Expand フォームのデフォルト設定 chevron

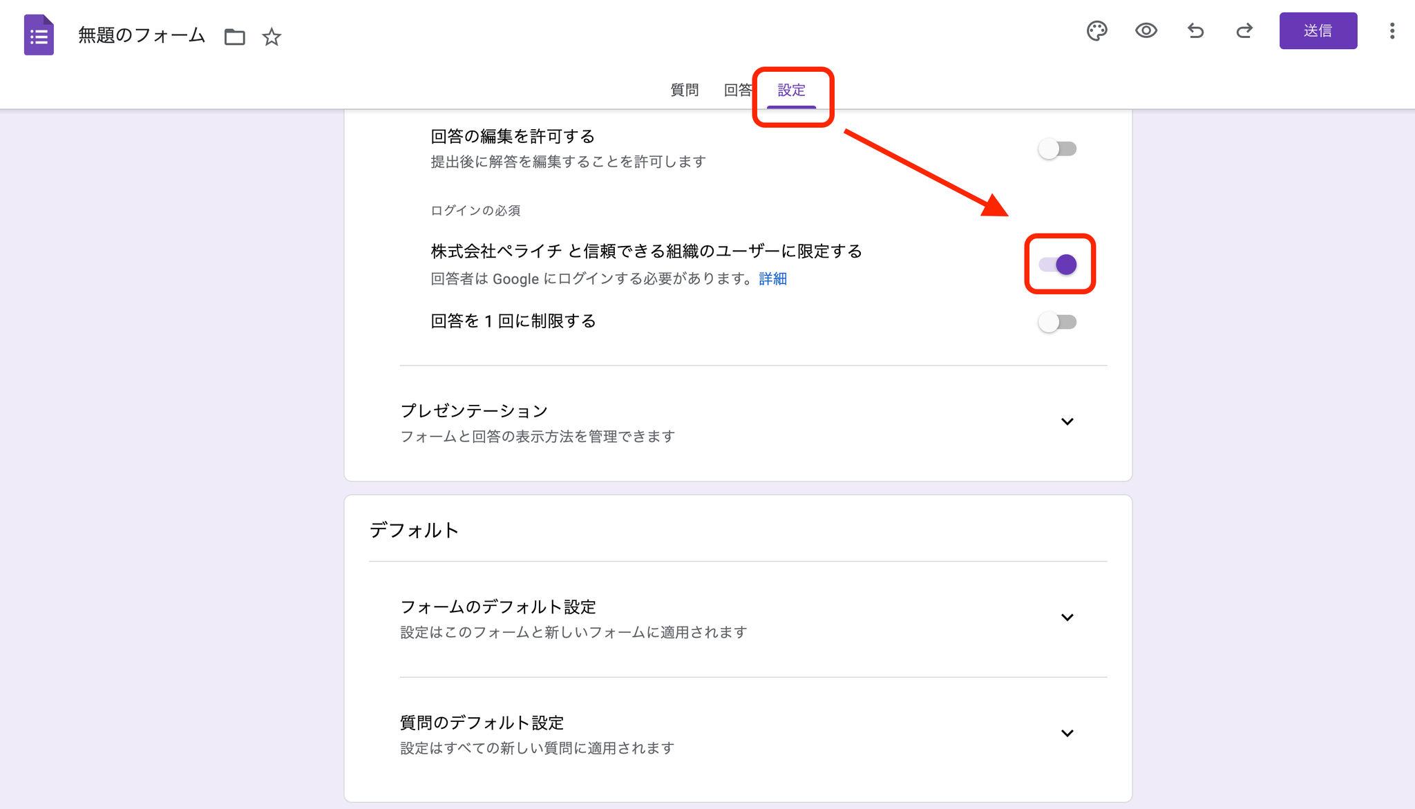coord(1067,617)
